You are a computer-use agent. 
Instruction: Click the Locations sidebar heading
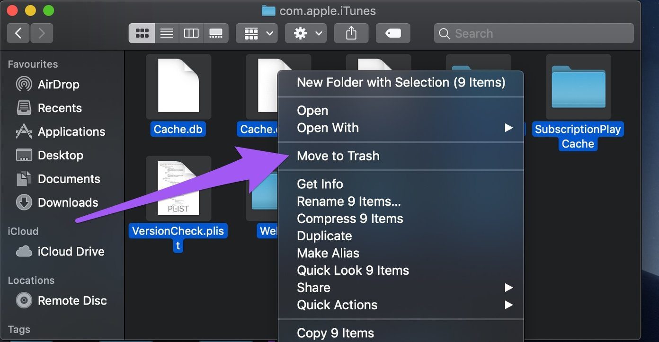[x=31, y=280]
